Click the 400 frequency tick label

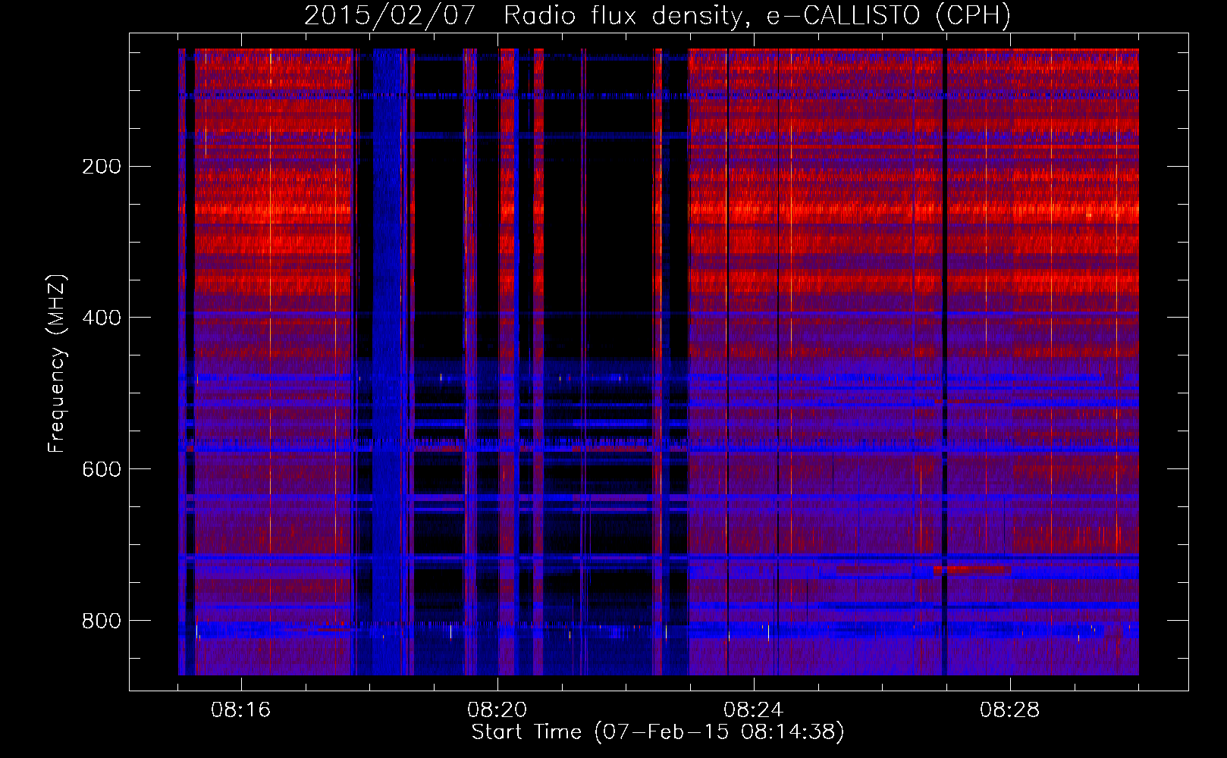(102, 318)
